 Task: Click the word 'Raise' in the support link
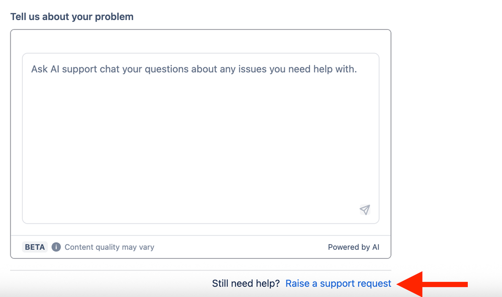[297, 283]
